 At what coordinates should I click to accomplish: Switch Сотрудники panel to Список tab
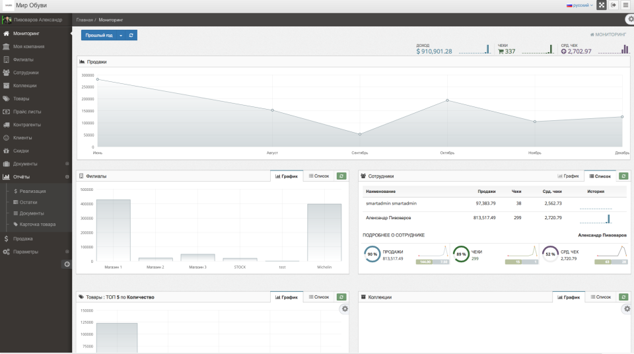pyautogui.click(x=600, y=176)
